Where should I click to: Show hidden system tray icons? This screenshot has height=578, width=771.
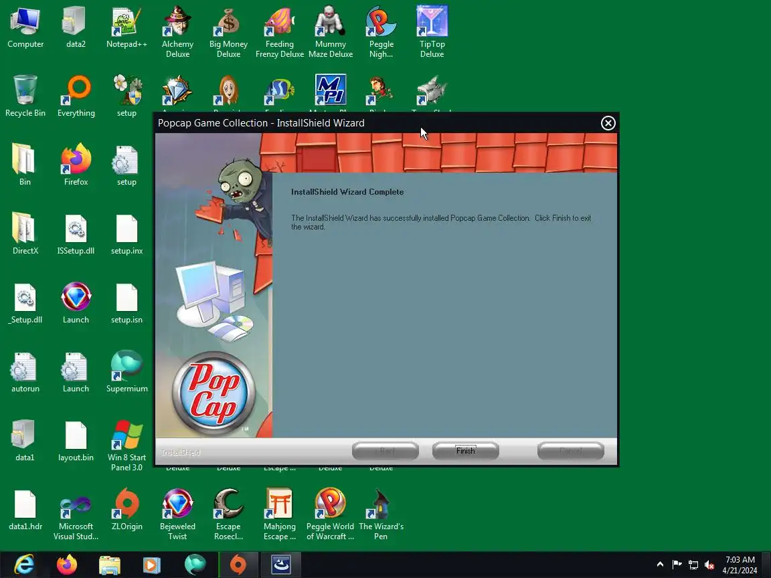[660, 564]
